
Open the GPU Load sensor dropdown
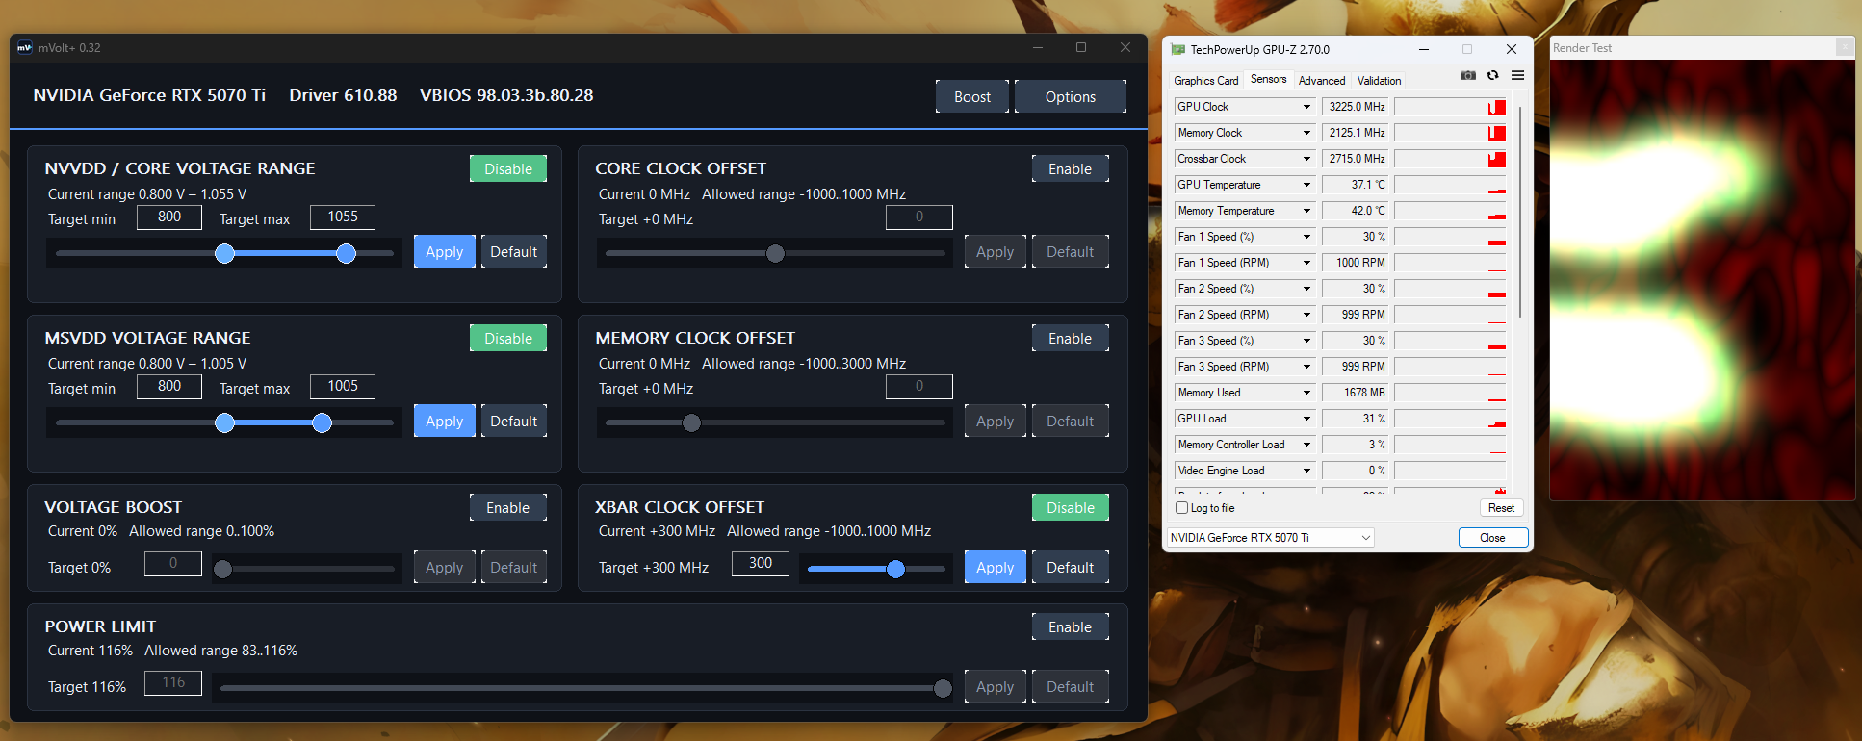tap(1306, 419)
